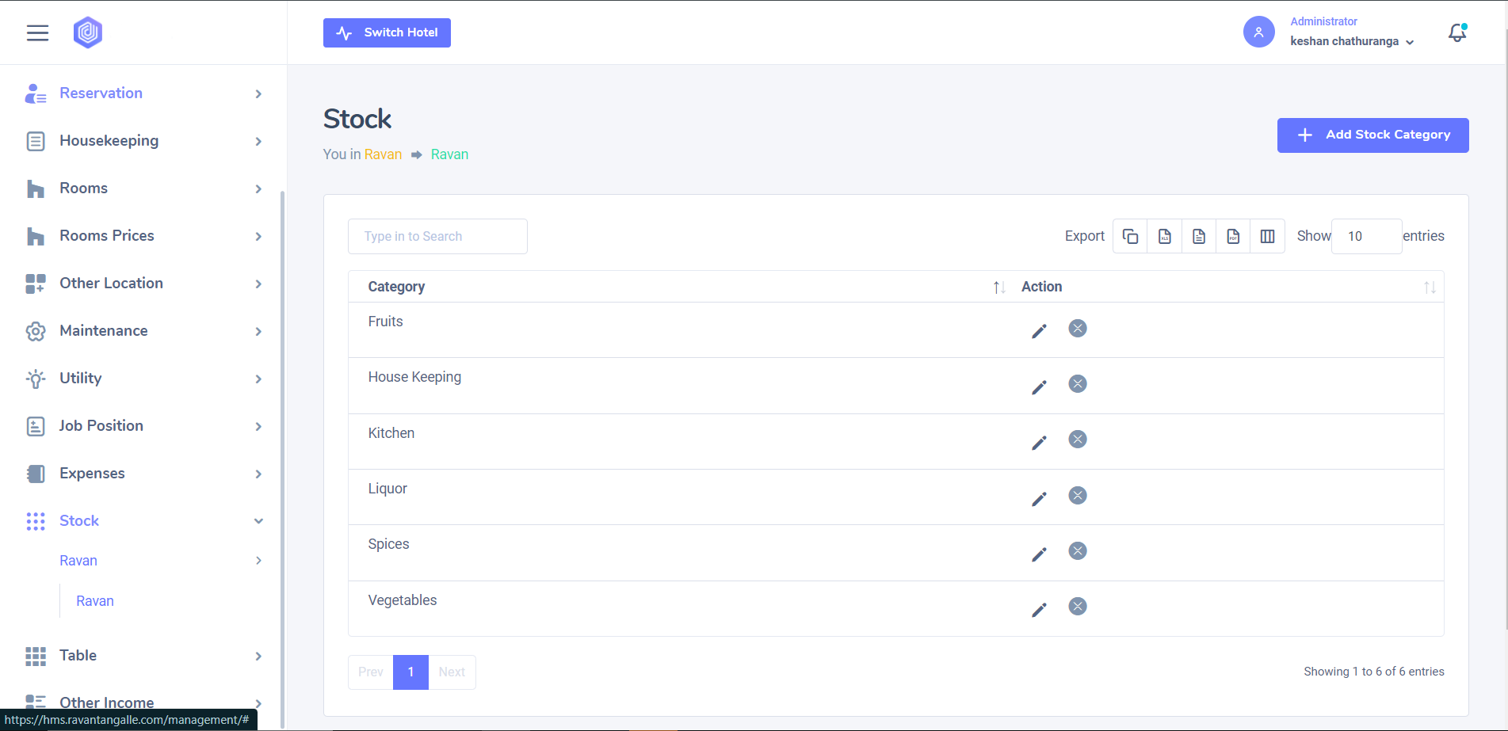Edit the Fruits category with the pencil icon
1508x731 pixels.
coord(1039,331)
